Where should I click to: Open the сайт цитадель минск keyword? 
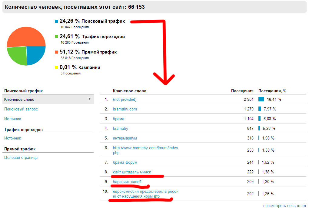pyautogui.click(x=132, y=172)
